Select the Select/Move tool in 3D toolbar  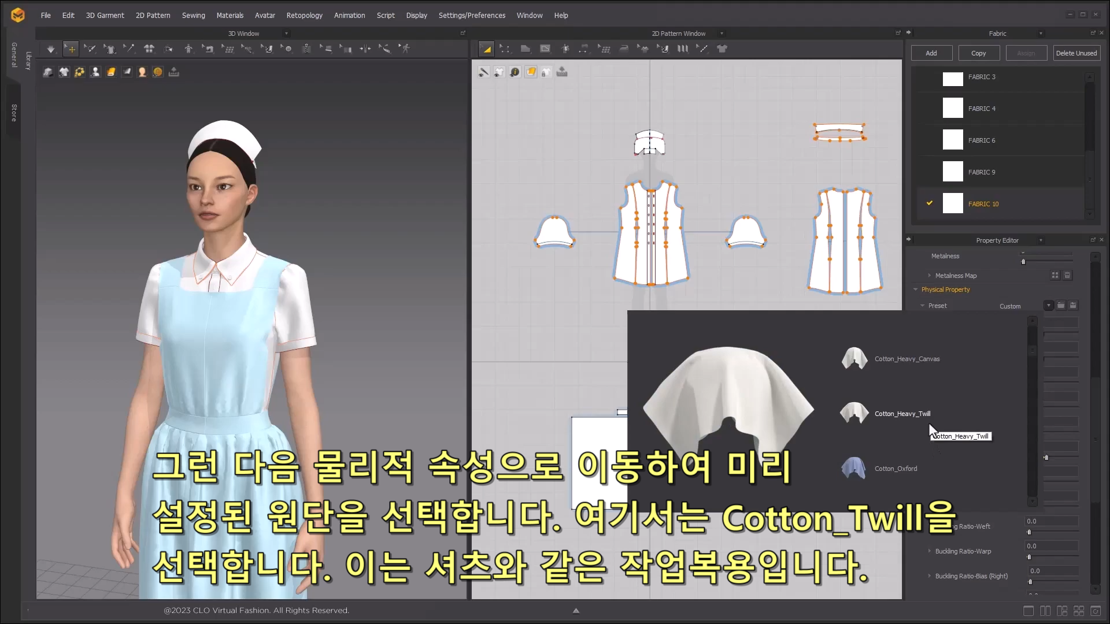pyautogui.click(x=71, y=49)
